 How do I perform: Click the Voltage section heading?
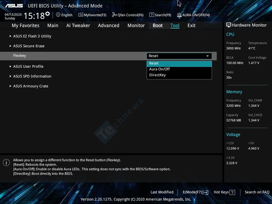tap(233, 135)
